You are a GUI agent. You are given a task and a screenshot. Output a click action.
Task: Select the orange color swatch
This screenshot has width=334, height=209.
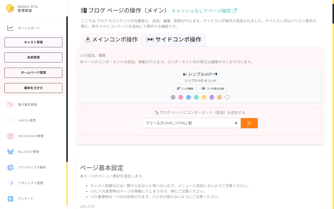[x=219, y=97]
